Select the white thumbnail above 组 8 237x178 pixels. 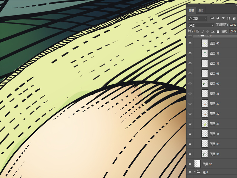pyautogui.click(x=197, y=164)
